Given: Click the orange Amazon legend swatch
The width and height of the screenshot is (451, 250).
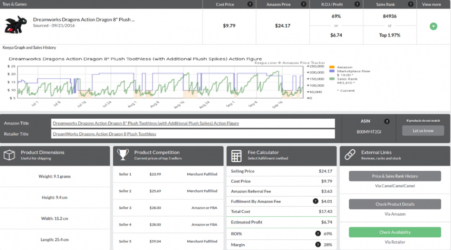Looking at the screenshot, I should pos(332,67).
